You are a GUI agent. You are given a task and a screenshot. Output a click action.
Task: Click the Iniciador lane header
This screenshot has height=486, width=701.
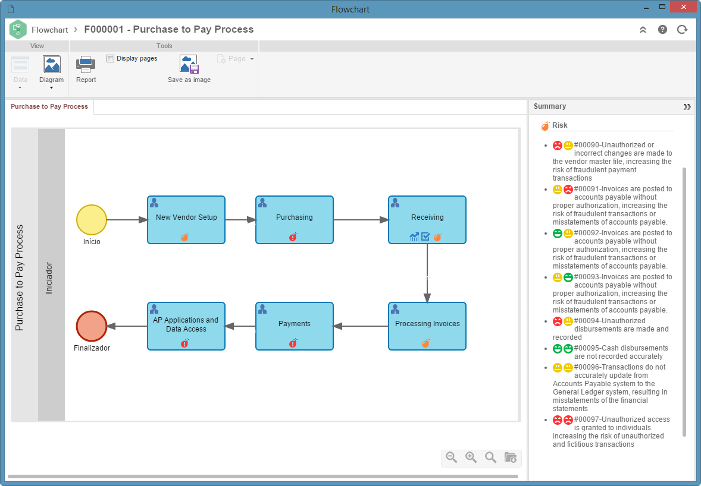(51, 275)
